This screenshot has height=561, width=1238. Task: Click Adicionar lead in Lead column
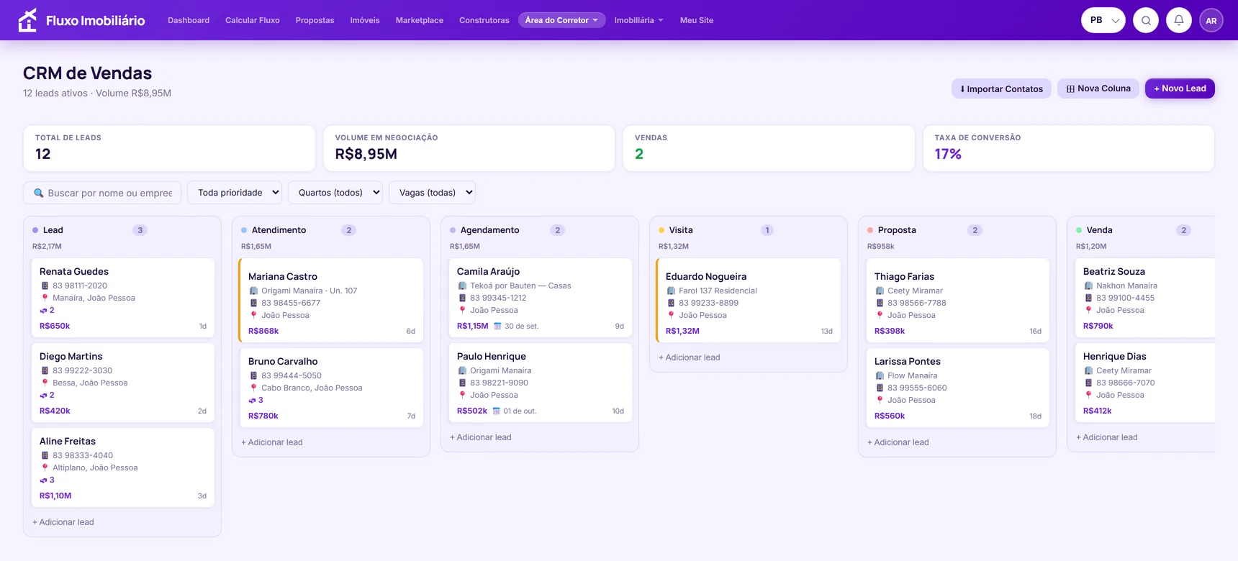click(63, 522)
